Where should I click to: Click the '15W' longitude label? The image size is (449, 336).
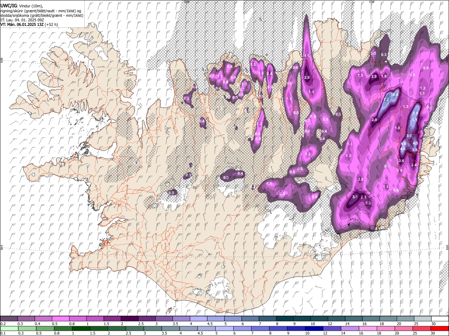click(371, 2)
